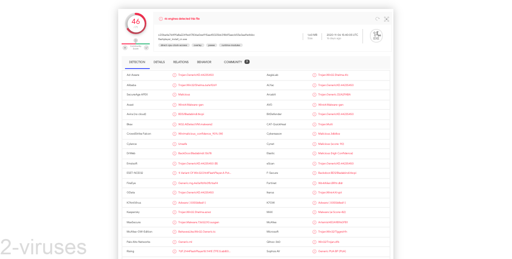Click the file SHA-256 hash text

click(207, 35)
